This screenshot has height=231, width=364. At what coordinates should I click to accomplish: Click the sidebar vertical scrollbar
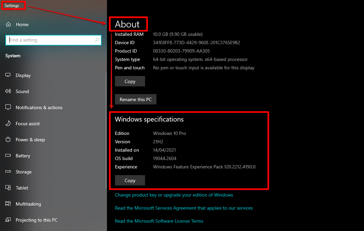coord(106,130)
